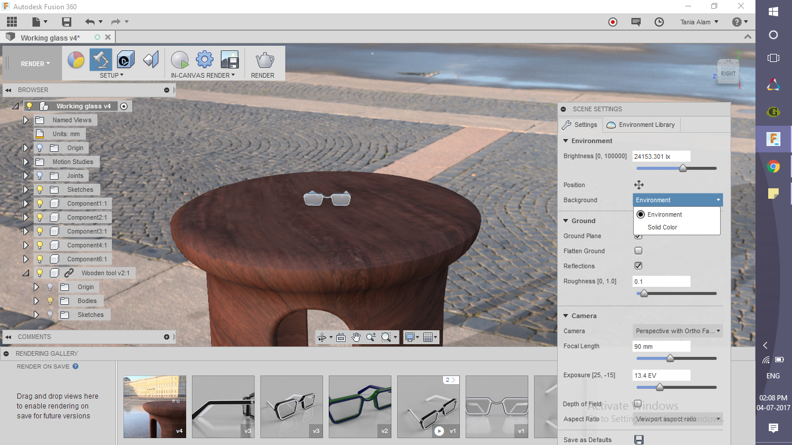This screenshot has width=792, height=445.
Task: Open Grid and Snaps icon
Action: (x=428, y=337)
